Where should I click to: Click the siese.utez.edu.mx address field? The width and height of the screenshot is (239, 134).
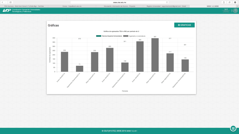point(119,2)
